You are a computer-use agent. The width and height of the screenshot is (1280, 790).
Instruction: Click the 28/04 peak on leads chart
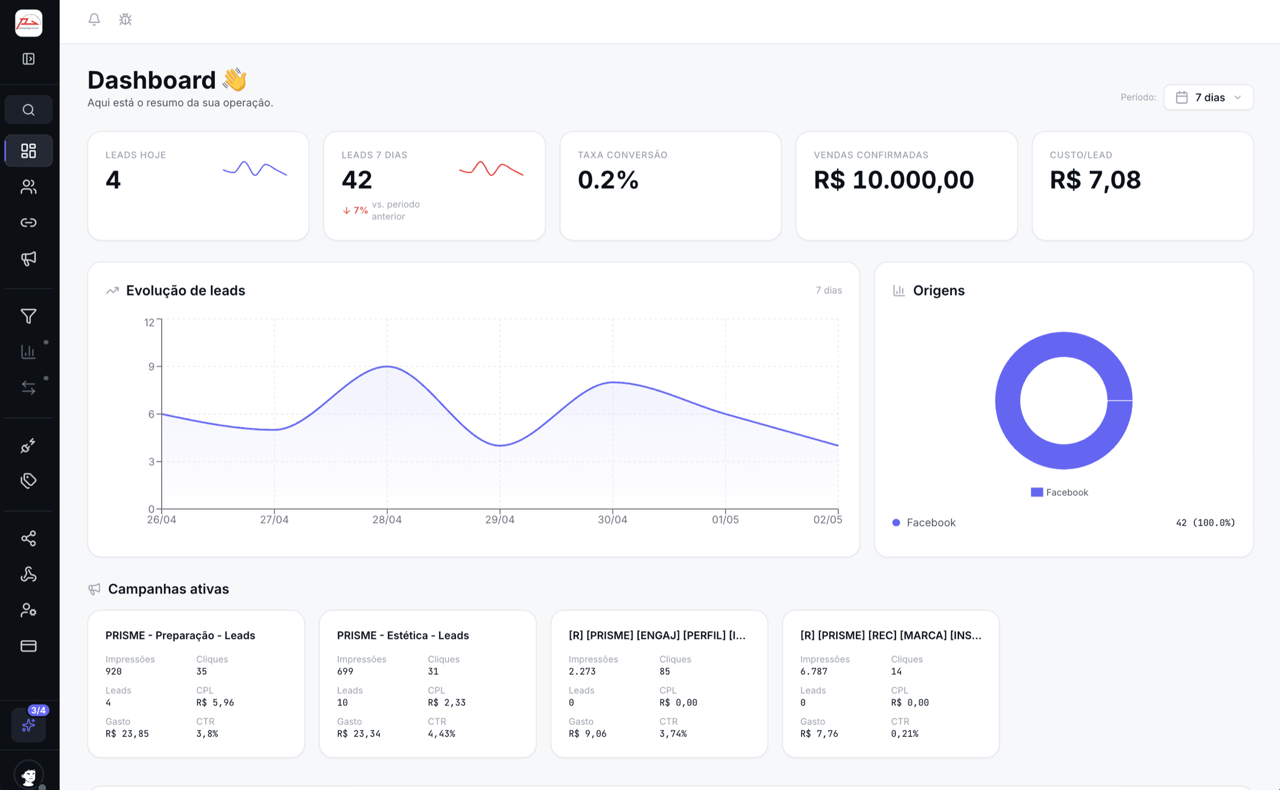[387, 366]
